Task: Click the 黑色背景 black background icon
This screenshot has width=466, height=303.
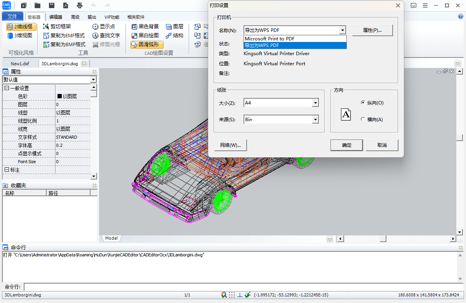Action: (134, 27)
